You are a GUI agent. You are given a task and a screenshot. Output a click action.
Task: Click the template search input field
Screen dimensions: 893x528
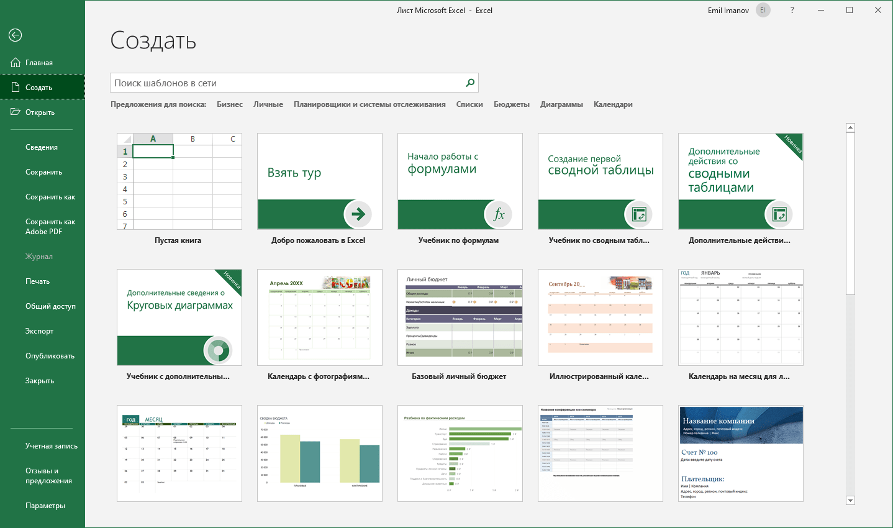point(286,83)
